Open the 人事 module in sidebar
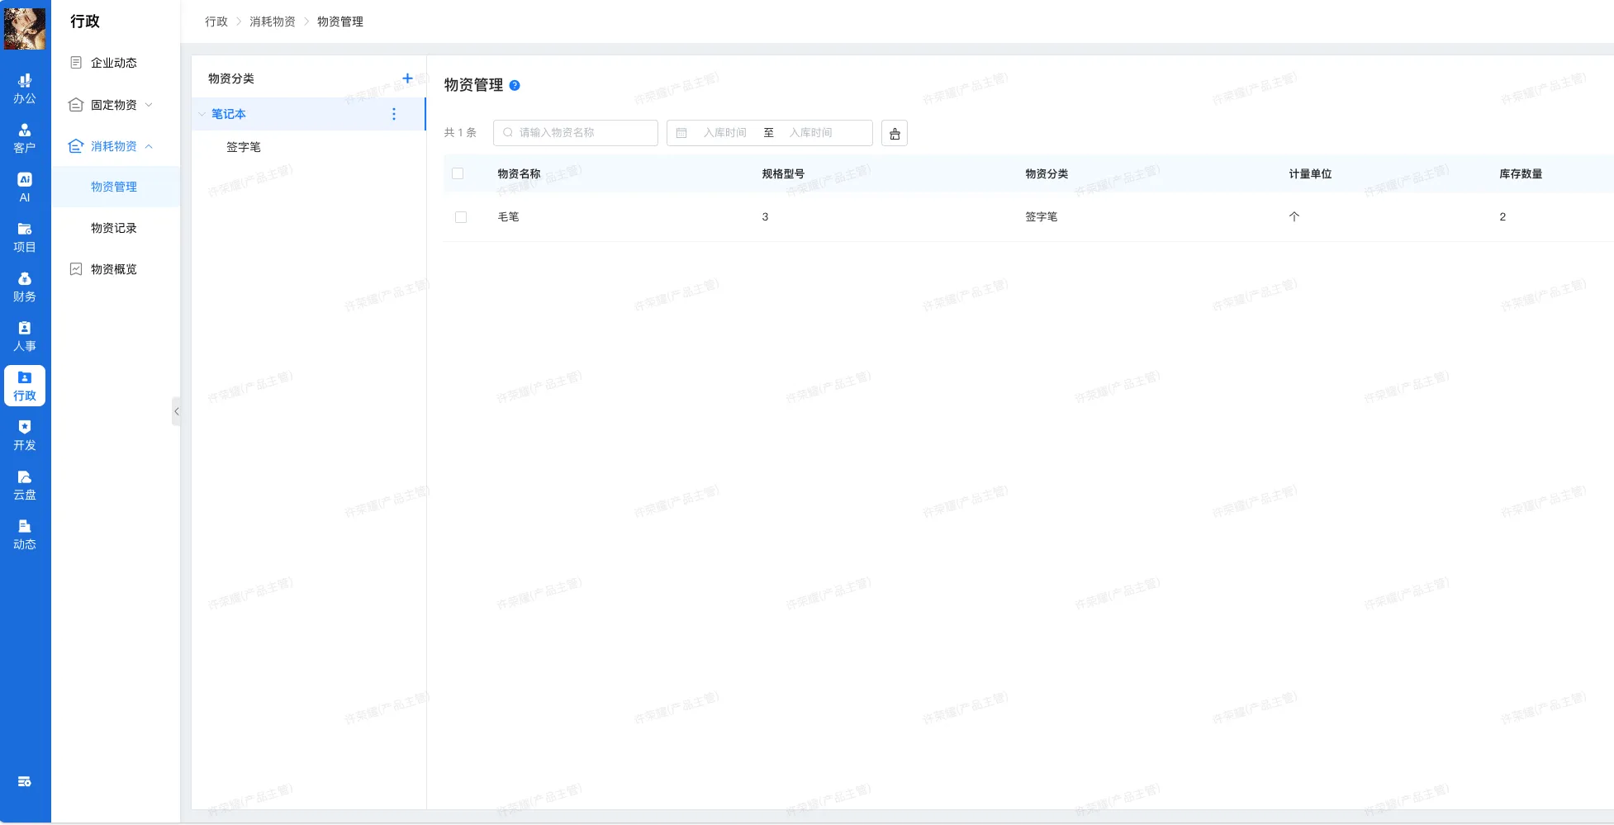 click(x=25, y=337)
